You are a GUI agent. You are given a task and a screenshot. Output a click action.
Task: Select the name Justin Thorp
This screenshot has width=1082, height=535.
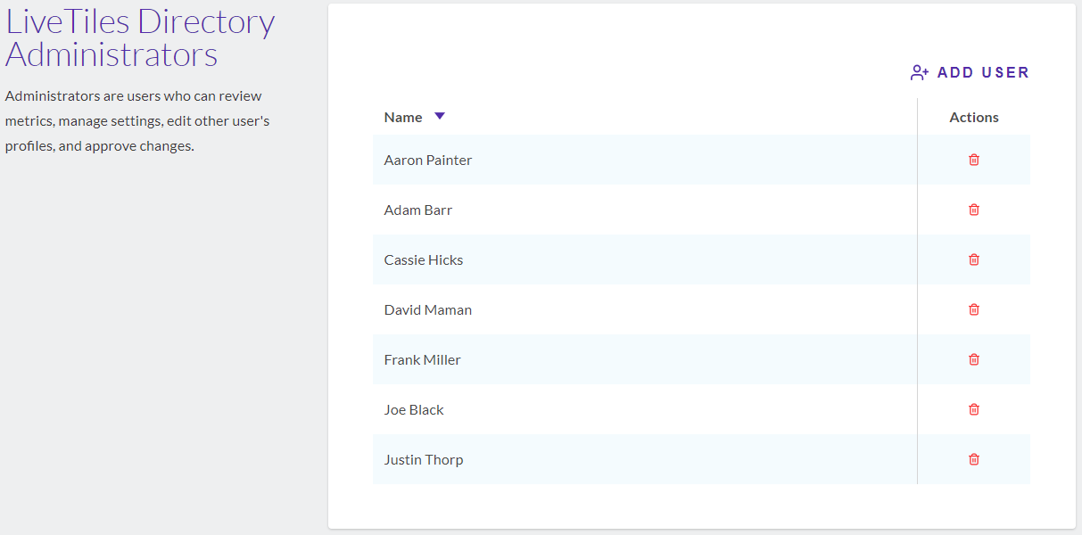coord(424,460)
